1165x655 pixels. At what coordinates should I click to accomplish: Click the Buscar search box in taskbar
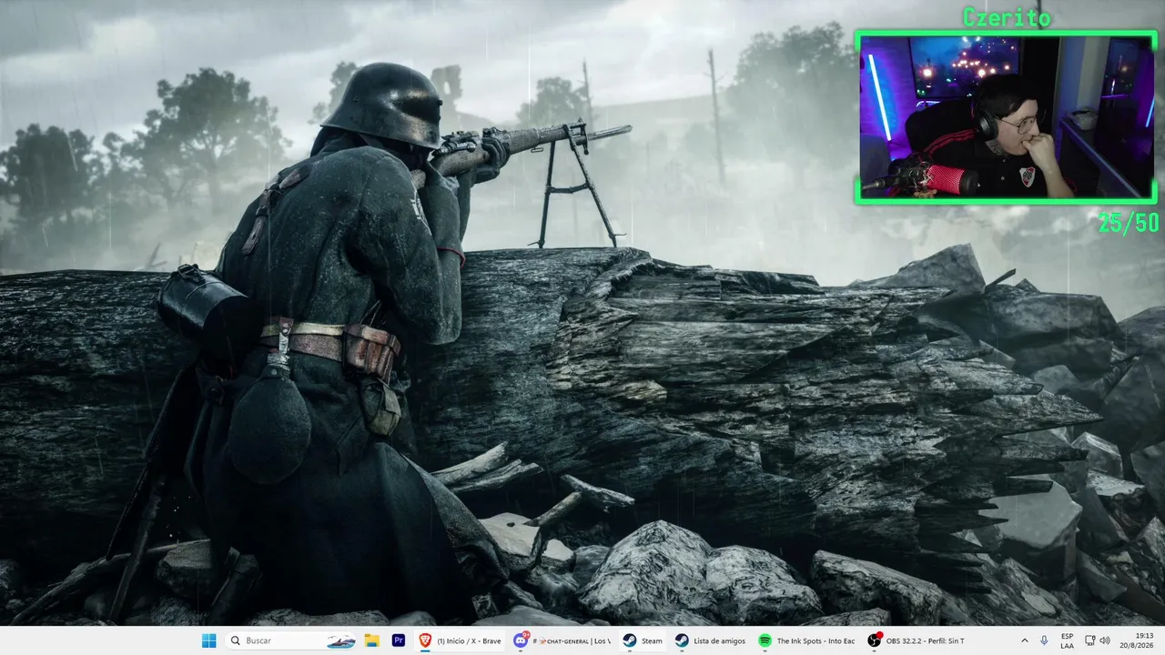[x=291, y=640]
